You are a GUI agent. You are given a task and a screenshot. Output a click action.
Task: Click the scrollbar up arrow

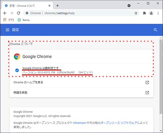pos(161,38)
